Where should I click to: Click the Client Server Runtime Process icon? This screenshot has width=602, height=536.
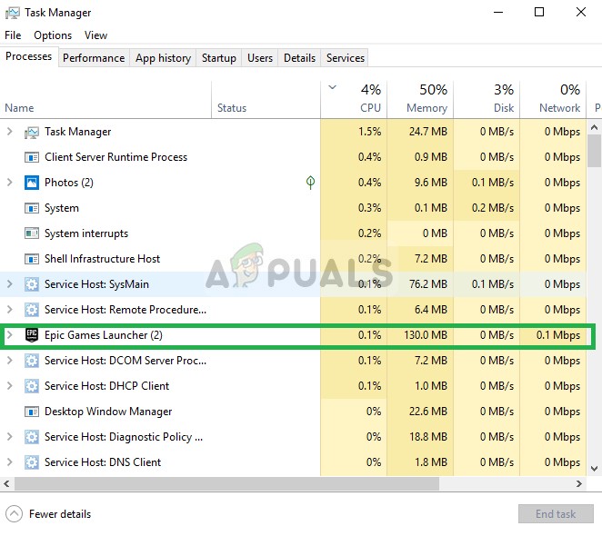pyautogui.click(x=32, y=157)
